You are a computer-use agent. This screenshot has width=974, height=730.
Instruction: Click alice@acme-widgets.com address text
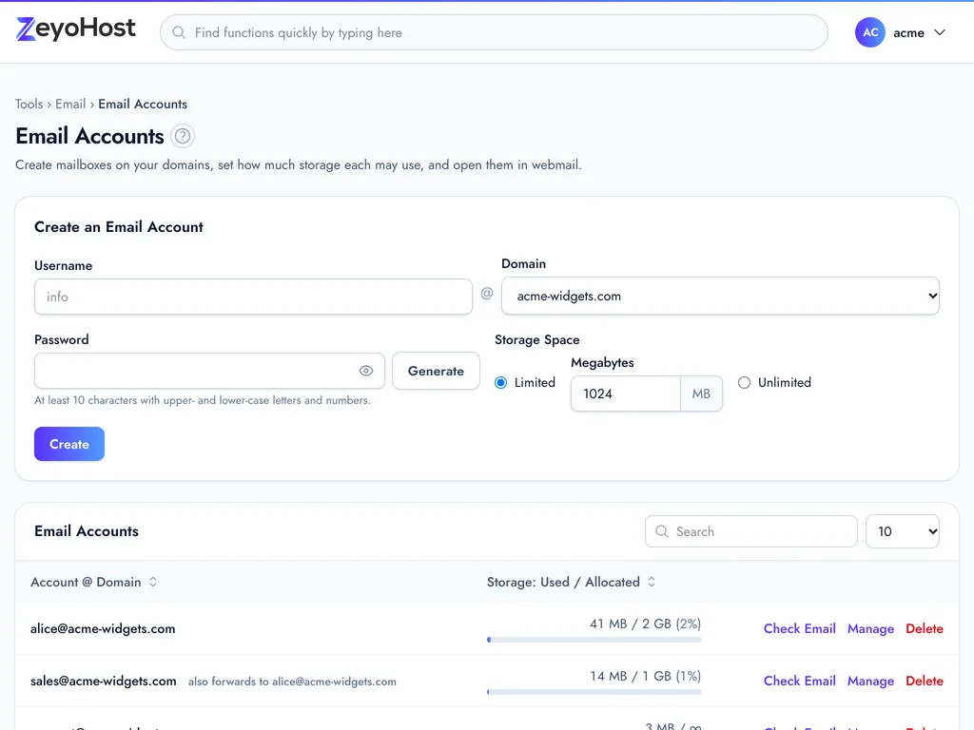[x=103, y=628]
